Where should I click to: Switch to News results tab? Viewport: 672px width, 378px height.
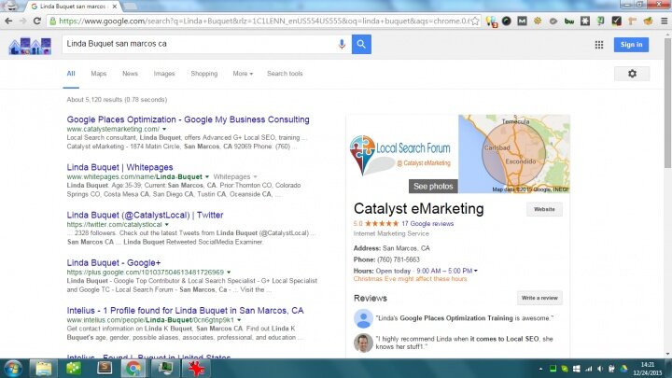point(130,74)
